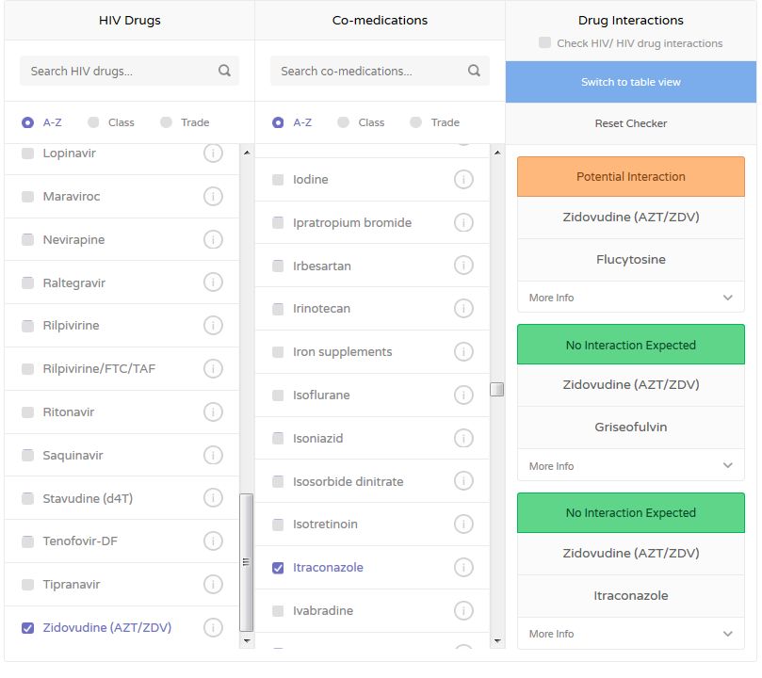Expand More Info for Flucytosine interaction
Image resolution: width=762 pixels, height=678 pixels.
630,298
